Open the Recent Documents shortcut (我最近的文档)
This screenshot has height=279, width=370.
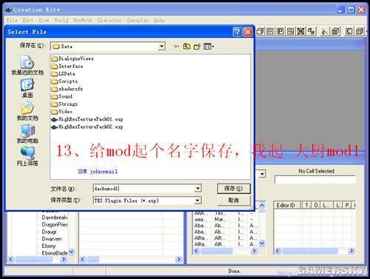point(27,65)
